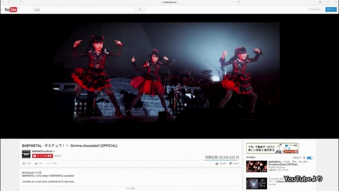Like the video with thumbs-up
Image resolution: width=339 pixels, height=191 pixels.
217,163
